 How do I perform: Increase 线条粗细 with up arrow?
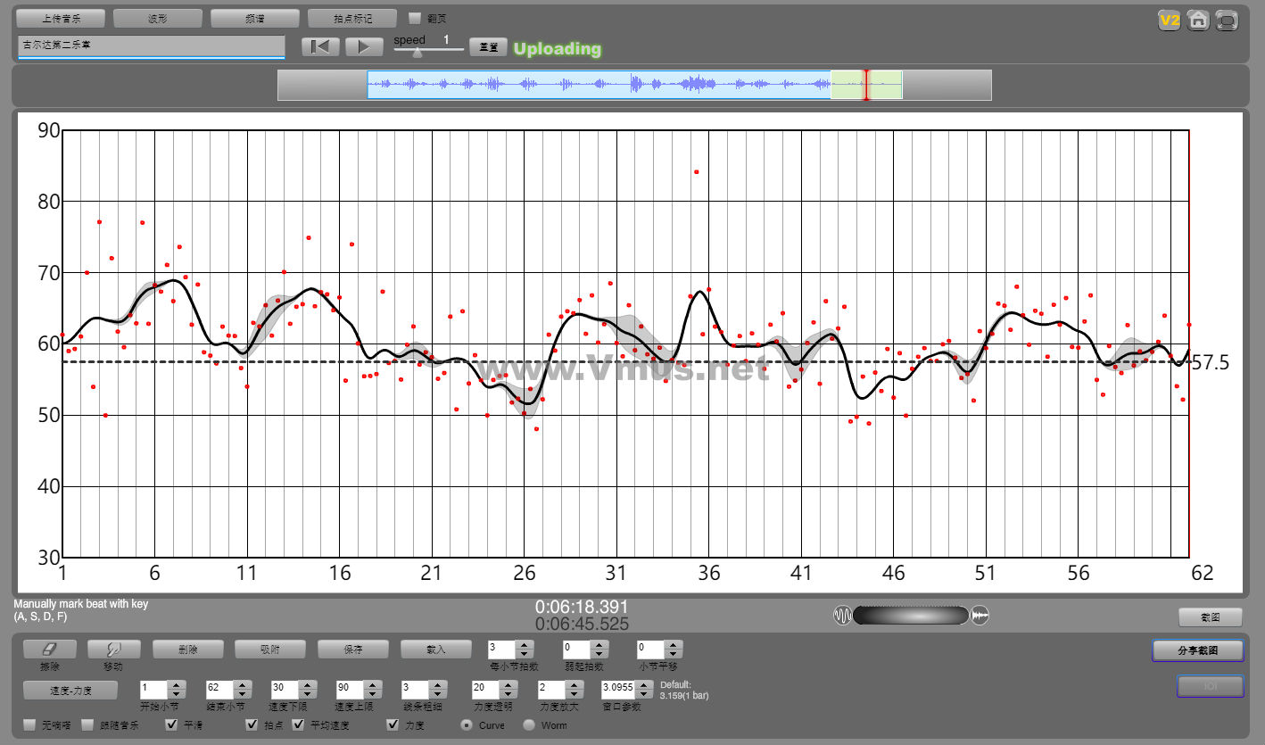coord(439,685)
